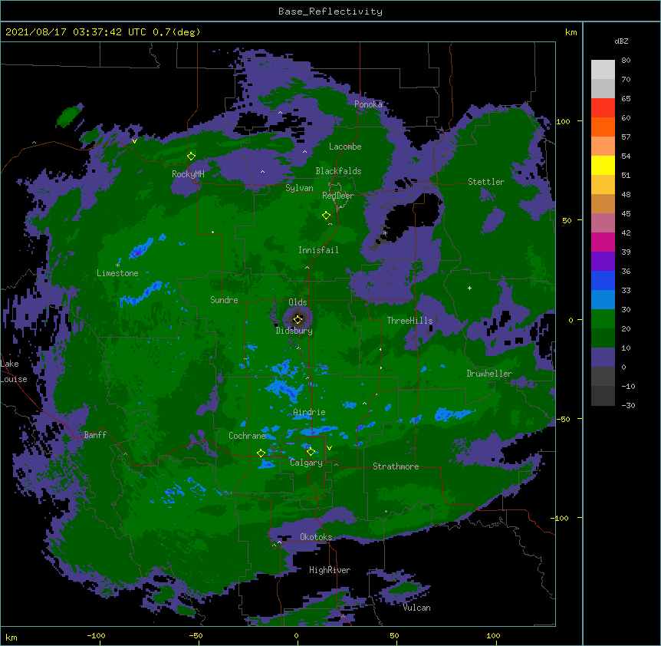Viewport: 661px width, 646px height.
Task: Click the Didsbury town label
Action: pos(294,331)
